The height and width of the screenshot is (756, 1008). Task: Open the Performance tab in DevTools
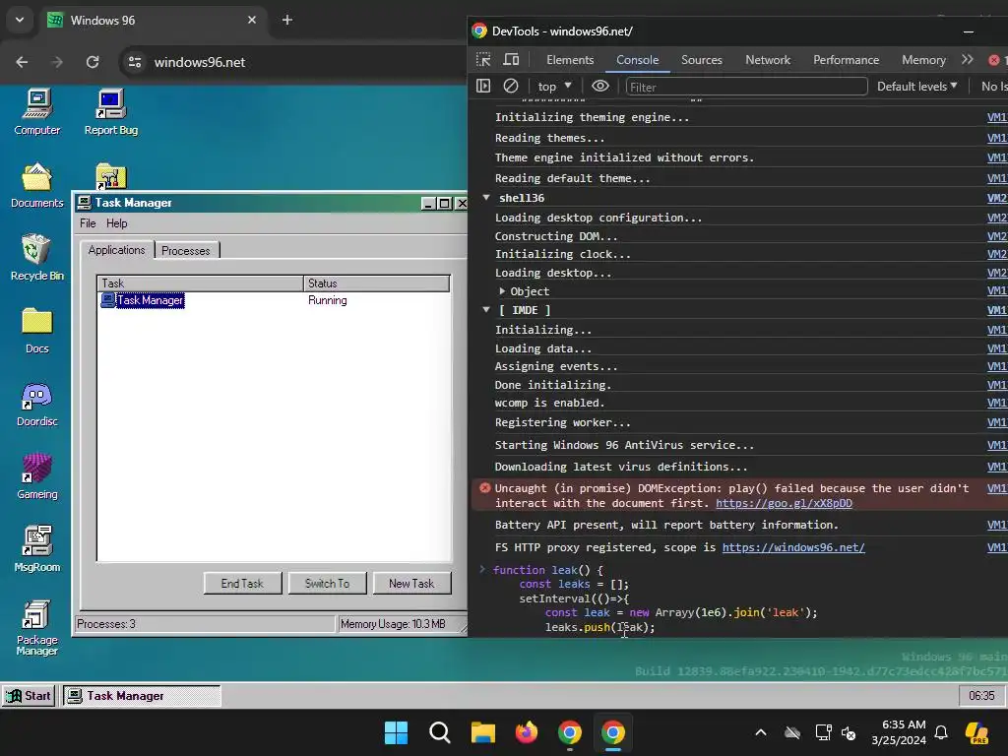[846, 60]
